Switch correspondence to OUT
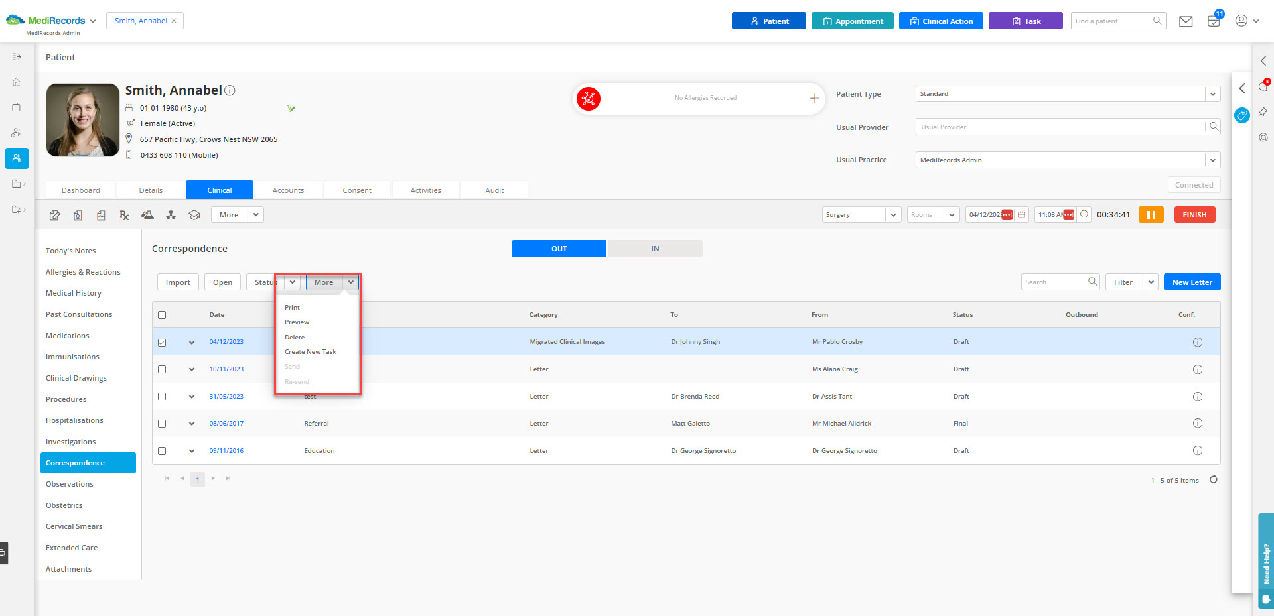 click(x=559, y=249)
